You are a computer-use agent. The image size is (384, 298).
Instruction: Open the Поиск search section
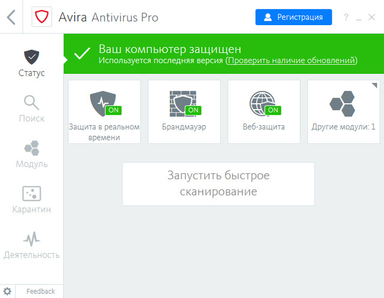tap(32, 109)
